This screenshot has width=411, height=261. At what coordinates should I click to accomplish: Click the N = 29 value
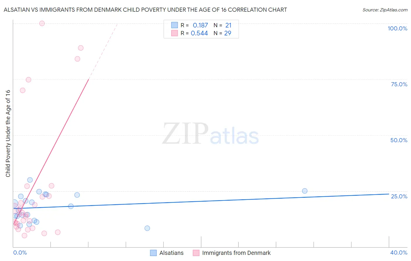pyautogui.click(x=222, y=33)
